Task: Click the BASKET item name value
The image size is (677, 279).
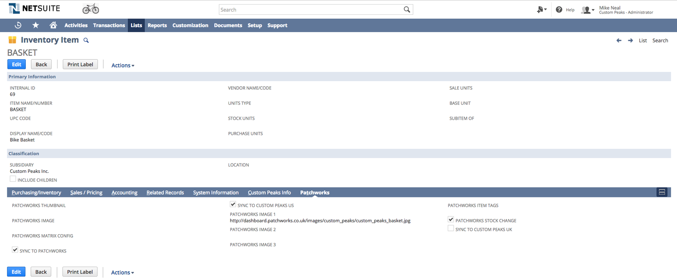Action: (x=18, y=109)
